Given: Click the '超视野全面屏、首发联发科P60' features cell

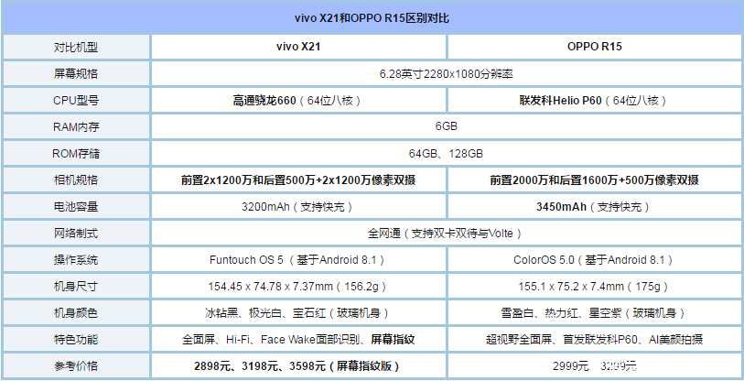Looking at the screenshot, I should pos(595,340).
